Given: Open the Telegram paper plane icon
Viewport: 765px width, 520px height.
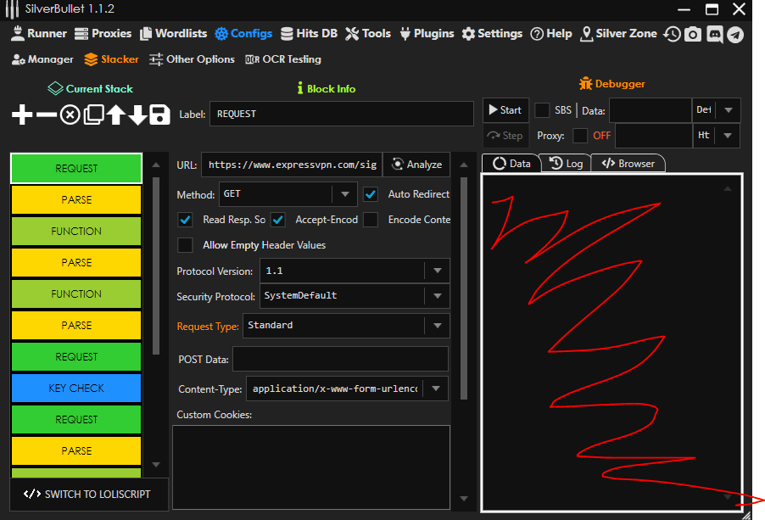Looking at the screenshot, I should pos(735,34).
